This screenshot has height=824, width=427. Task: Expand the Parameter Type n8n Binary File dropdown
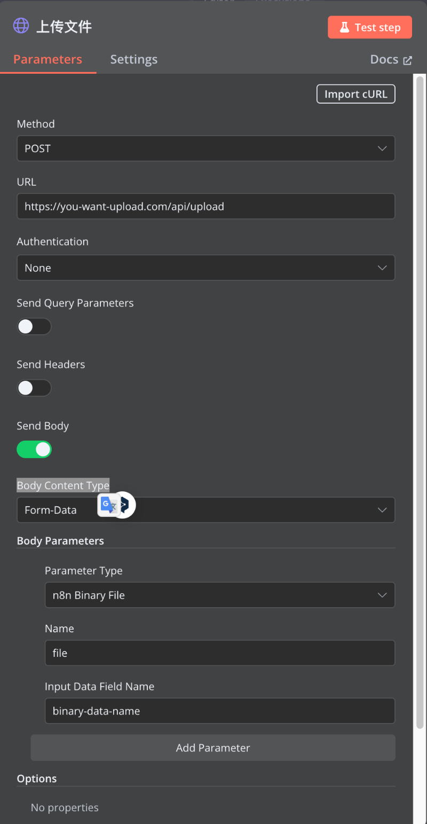pyautogui.click(x=220, y=595)
